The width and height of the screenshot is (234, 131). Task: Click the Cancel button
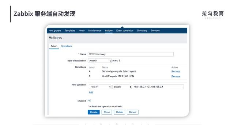click(x=132, y=112)
